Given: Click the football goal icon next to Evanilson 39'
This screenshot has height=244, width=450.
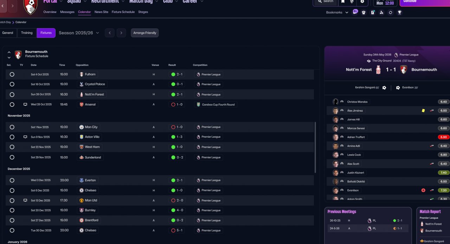Looking at the screenshot, I should 398,88.
